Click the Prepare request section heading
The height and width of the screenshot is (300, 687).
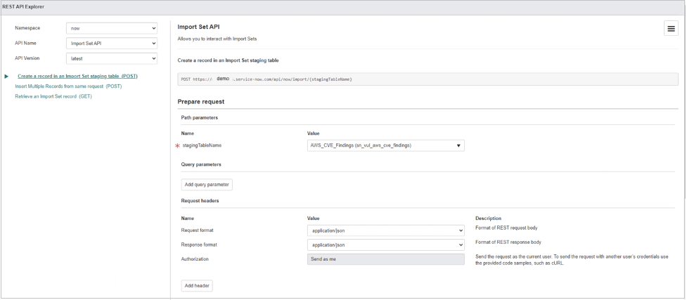200,102
